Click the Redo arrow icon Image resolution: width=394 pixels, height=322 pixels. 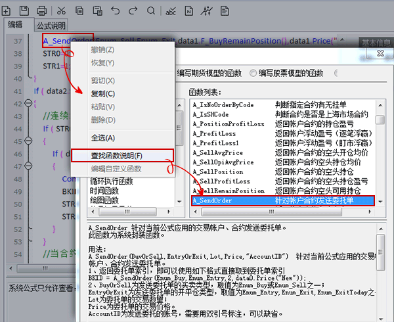coord(134,10)
